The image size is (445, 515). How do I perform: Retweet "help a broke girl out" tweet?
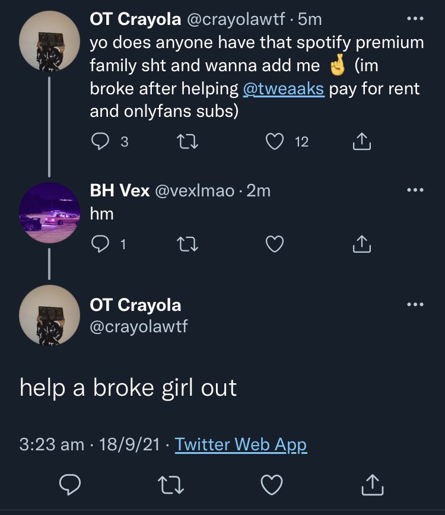pyautogui.click(x=172, y=485)
